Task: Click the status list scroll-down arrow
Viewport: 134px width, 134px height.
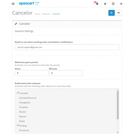Action: point(118,132)
